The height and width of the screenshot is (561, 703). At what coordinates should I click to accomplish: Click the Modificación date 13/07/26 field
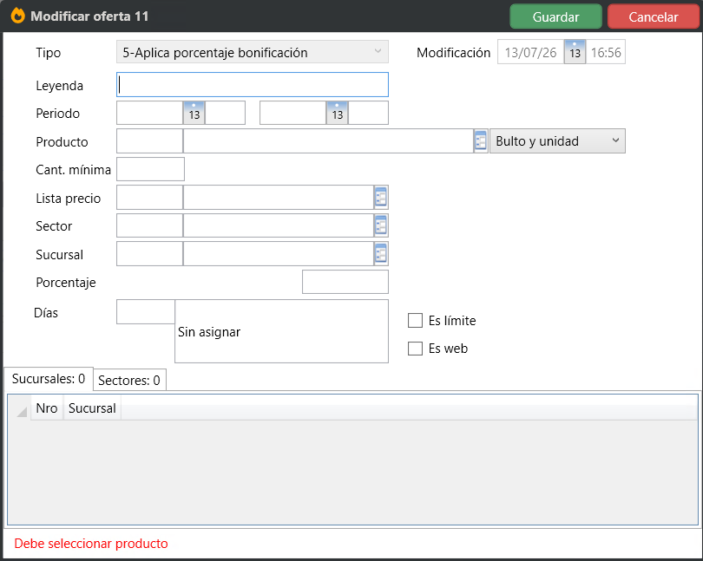[531, 52]
